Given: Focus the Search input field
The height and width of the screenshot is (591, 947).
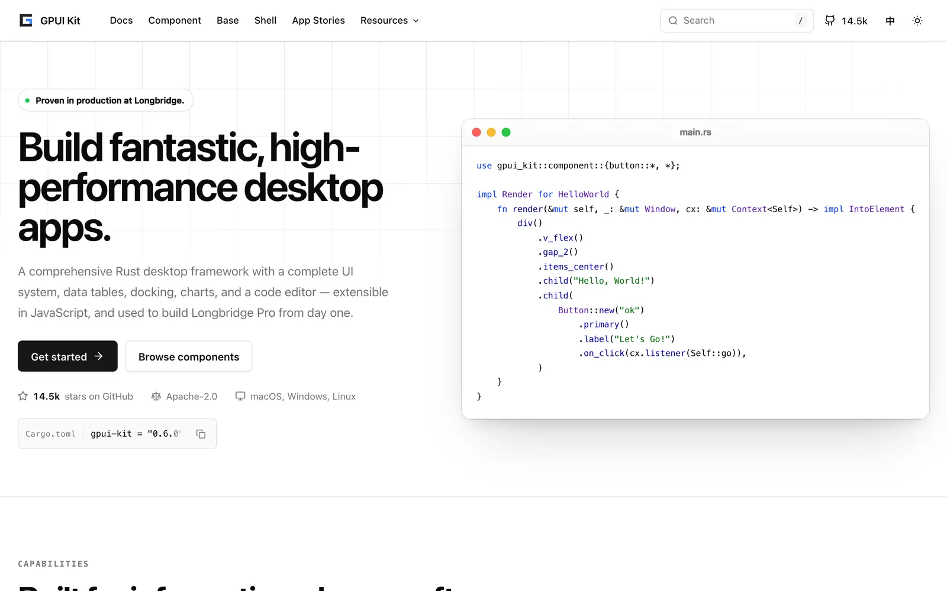Looking at the screenshot, I should (x=736, y=21).
